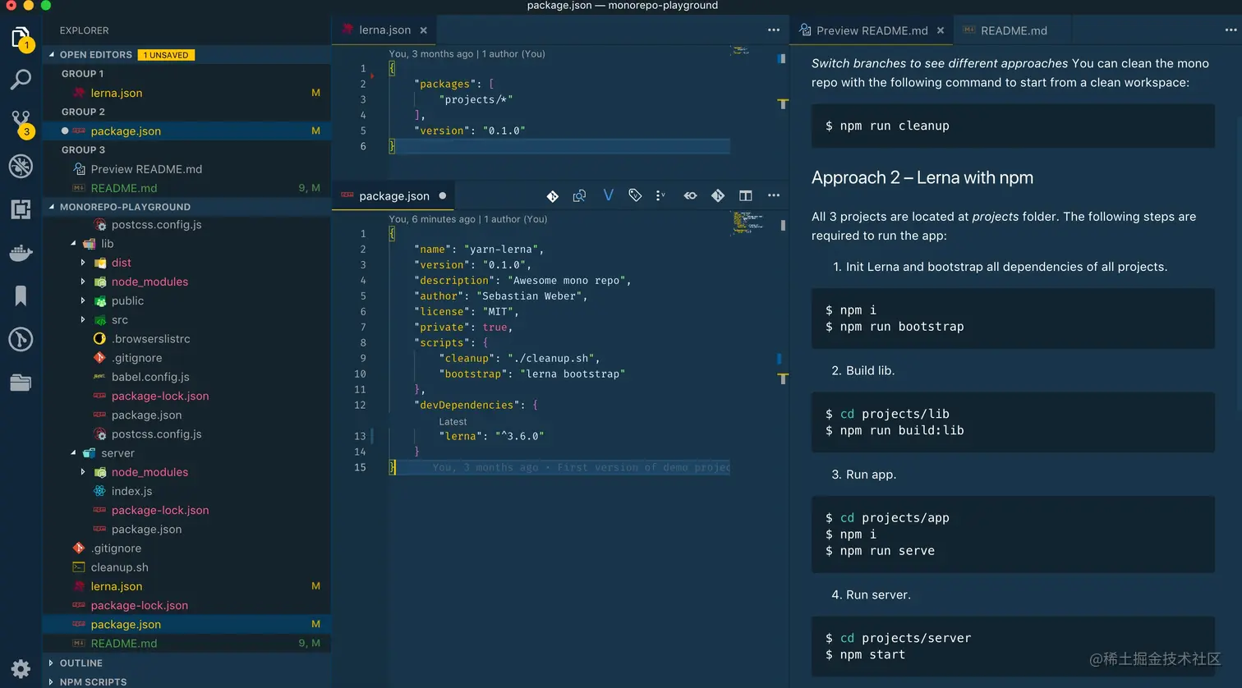
Task: Click git diamond icon left of split editor
Action: coord(718,195)
